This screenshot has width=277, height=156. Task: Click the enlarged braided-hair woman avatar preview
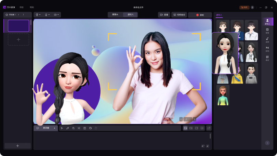(225, 53)
